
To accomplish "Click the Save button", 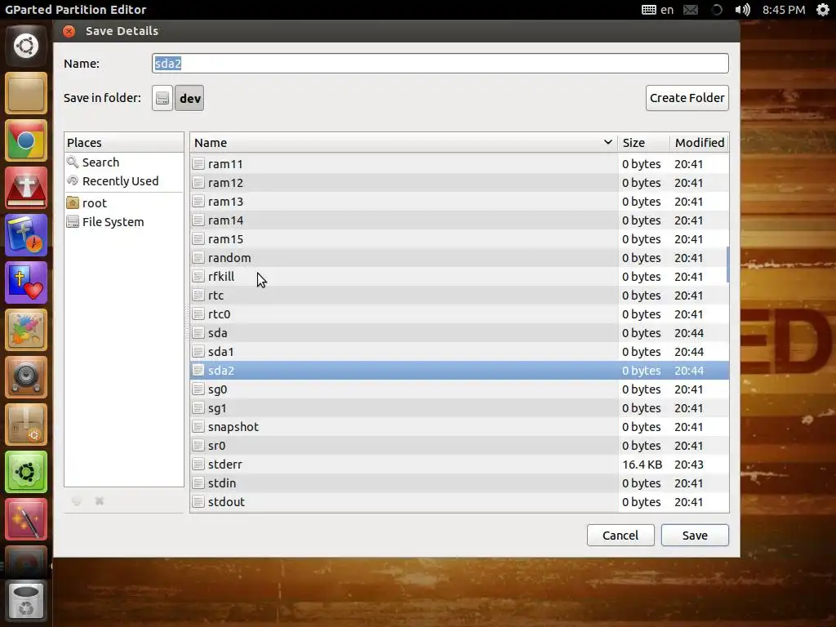I will (x=695, y=536).
